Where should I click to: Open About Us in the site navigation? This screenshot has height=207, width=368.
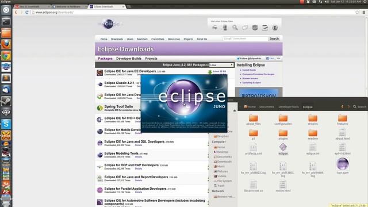(202, 39)
